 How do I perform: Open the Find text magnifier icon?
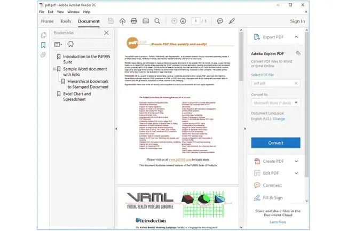[157, 21]
